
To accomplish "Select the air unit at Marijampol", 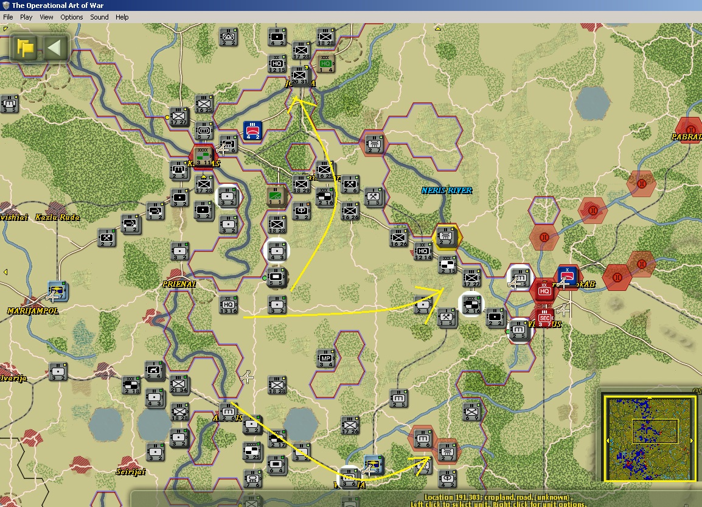I will click(x=57, y=291).
